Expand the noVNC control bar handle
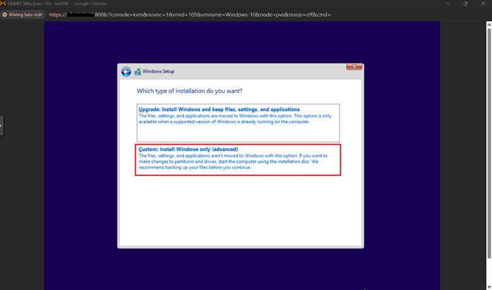Viewport: 492px width, 290px height. [1, 125]
